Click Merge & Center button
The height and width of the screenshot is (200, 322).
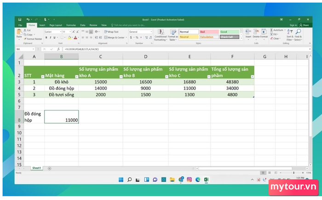pyautogui.click(x=114, y=38)
